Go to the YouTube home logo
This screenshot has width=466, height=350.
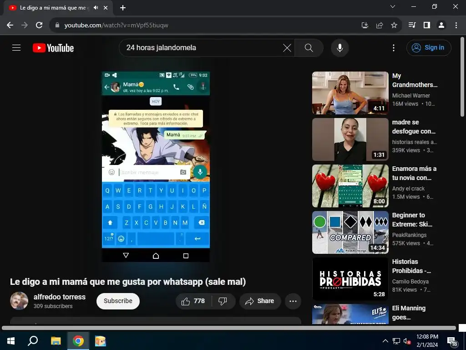point(53,48)
